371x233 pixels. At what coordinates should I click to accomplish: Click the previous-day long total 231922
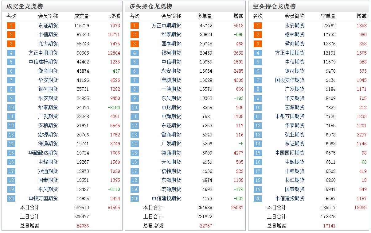[205, 217]
